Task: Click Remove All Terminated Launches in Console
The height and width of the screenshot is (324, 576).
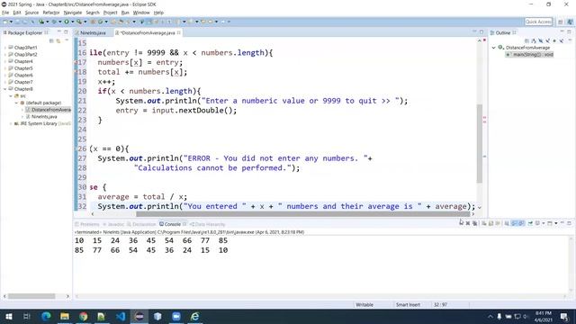Action: point(474,223)
